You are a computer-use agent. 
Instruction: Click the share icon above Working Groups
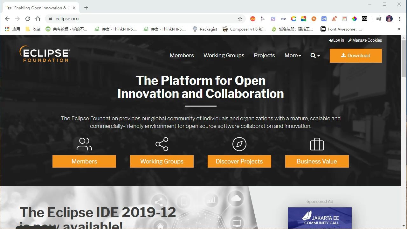(x=162, y=144)
